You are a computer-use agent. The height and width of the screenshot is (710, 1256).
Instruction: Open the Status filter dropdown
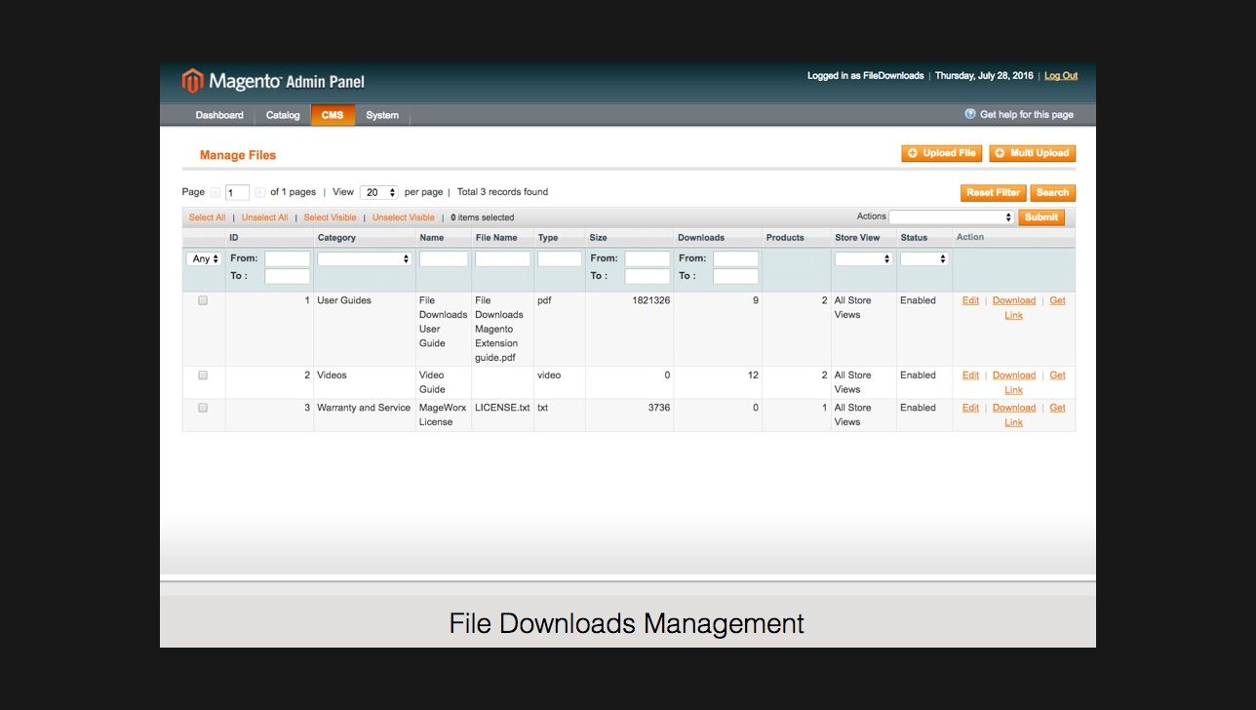(923, 258)
